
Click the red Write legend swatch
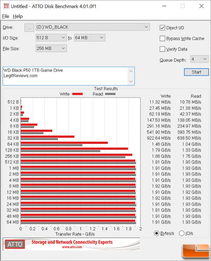click(78, 94)
